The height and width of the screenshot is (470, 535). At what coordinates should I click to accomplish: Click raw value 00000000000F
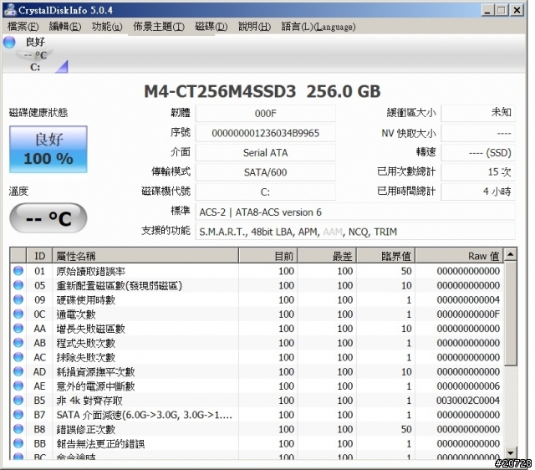pyautogui.click(x=468, y=314)
